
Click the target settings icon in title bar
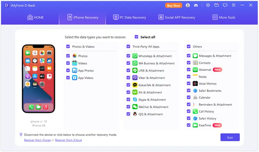point(208,5)
